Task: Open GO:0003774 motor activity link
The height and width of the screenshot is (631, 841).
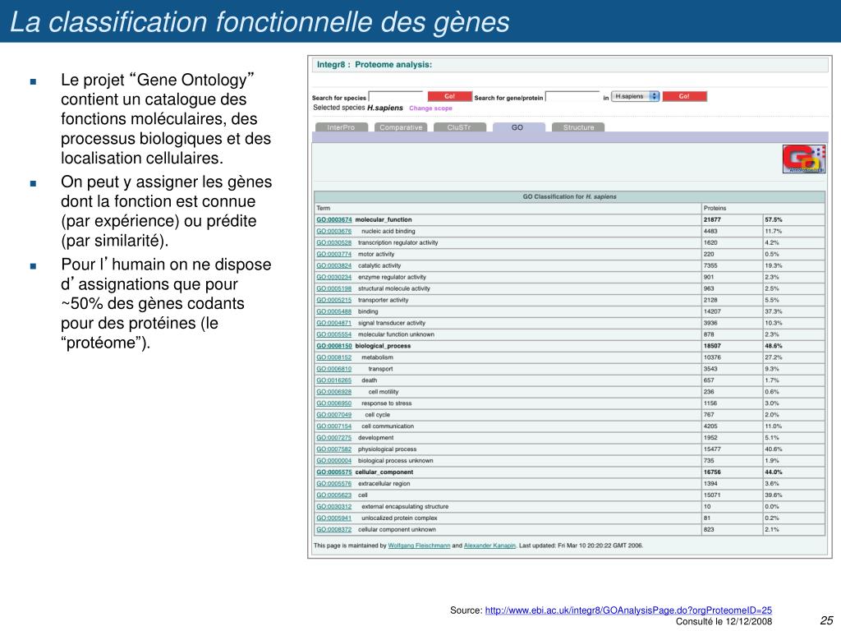Action: [334, 255]
